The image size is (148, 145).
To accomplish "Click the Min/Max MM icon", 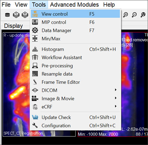I will 35,38.
